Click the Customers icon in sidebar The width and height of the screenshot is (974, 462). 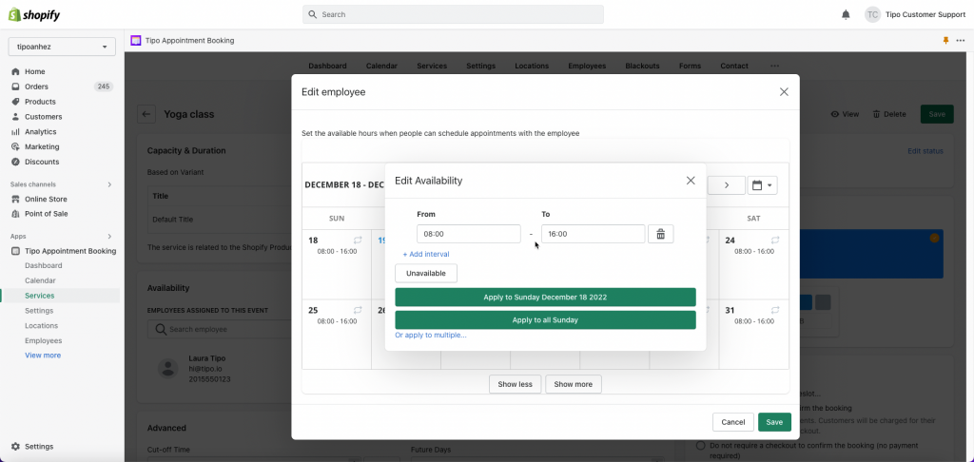click(x=15, y=117)
